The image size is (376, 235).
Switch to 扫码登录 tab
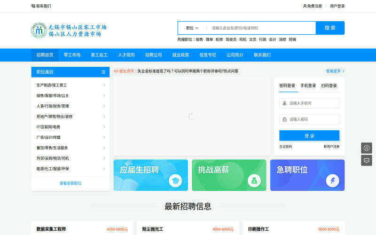[329, 86]
